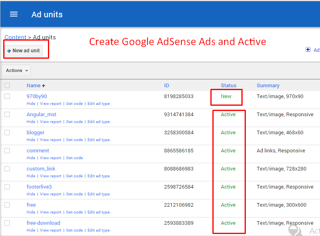Screen dimensions: 320x236
Task: Get code for comment
Action: tap(75, 158)
